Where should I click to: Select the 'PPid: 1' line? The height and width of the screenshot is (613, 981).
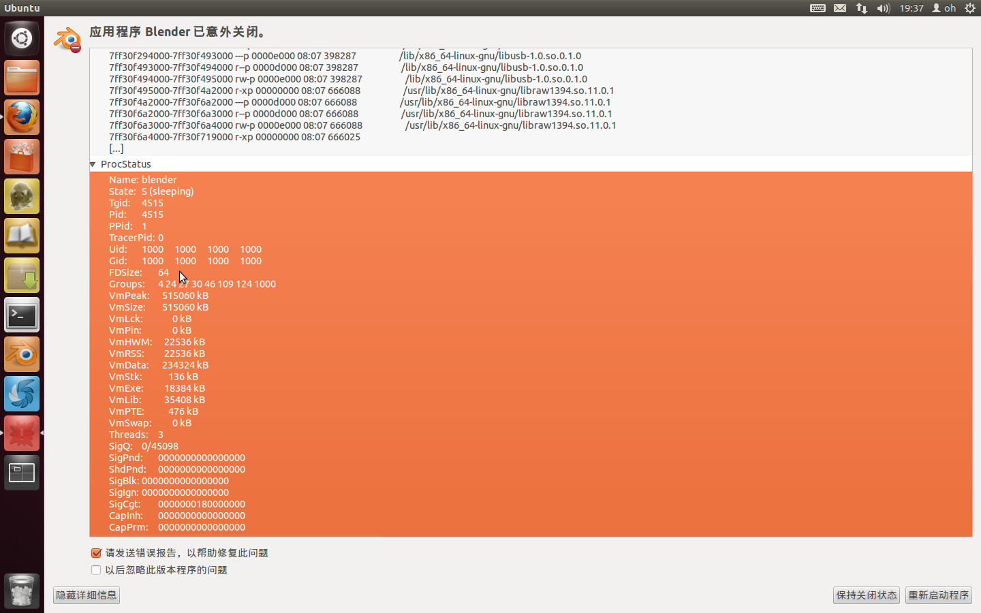point(128,226)
